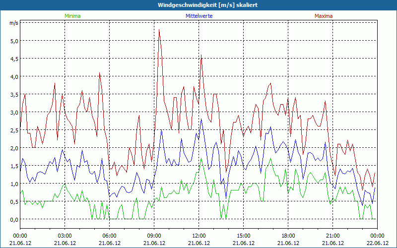The height and width of the screenshot is (248, 397).
Task: Click the 0,0 y-axis value
Action: [14, 219]
